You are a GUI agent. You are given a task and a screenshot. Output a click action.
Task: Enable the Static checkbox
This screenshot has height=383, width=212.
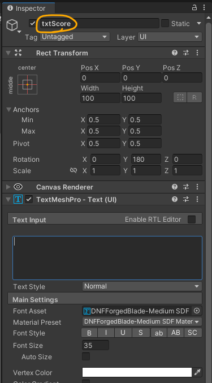point(165,23)
